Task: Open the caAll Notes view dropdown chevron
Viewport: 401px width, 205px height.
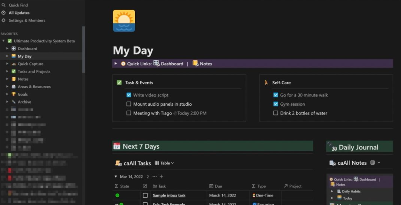Action: 379,162
